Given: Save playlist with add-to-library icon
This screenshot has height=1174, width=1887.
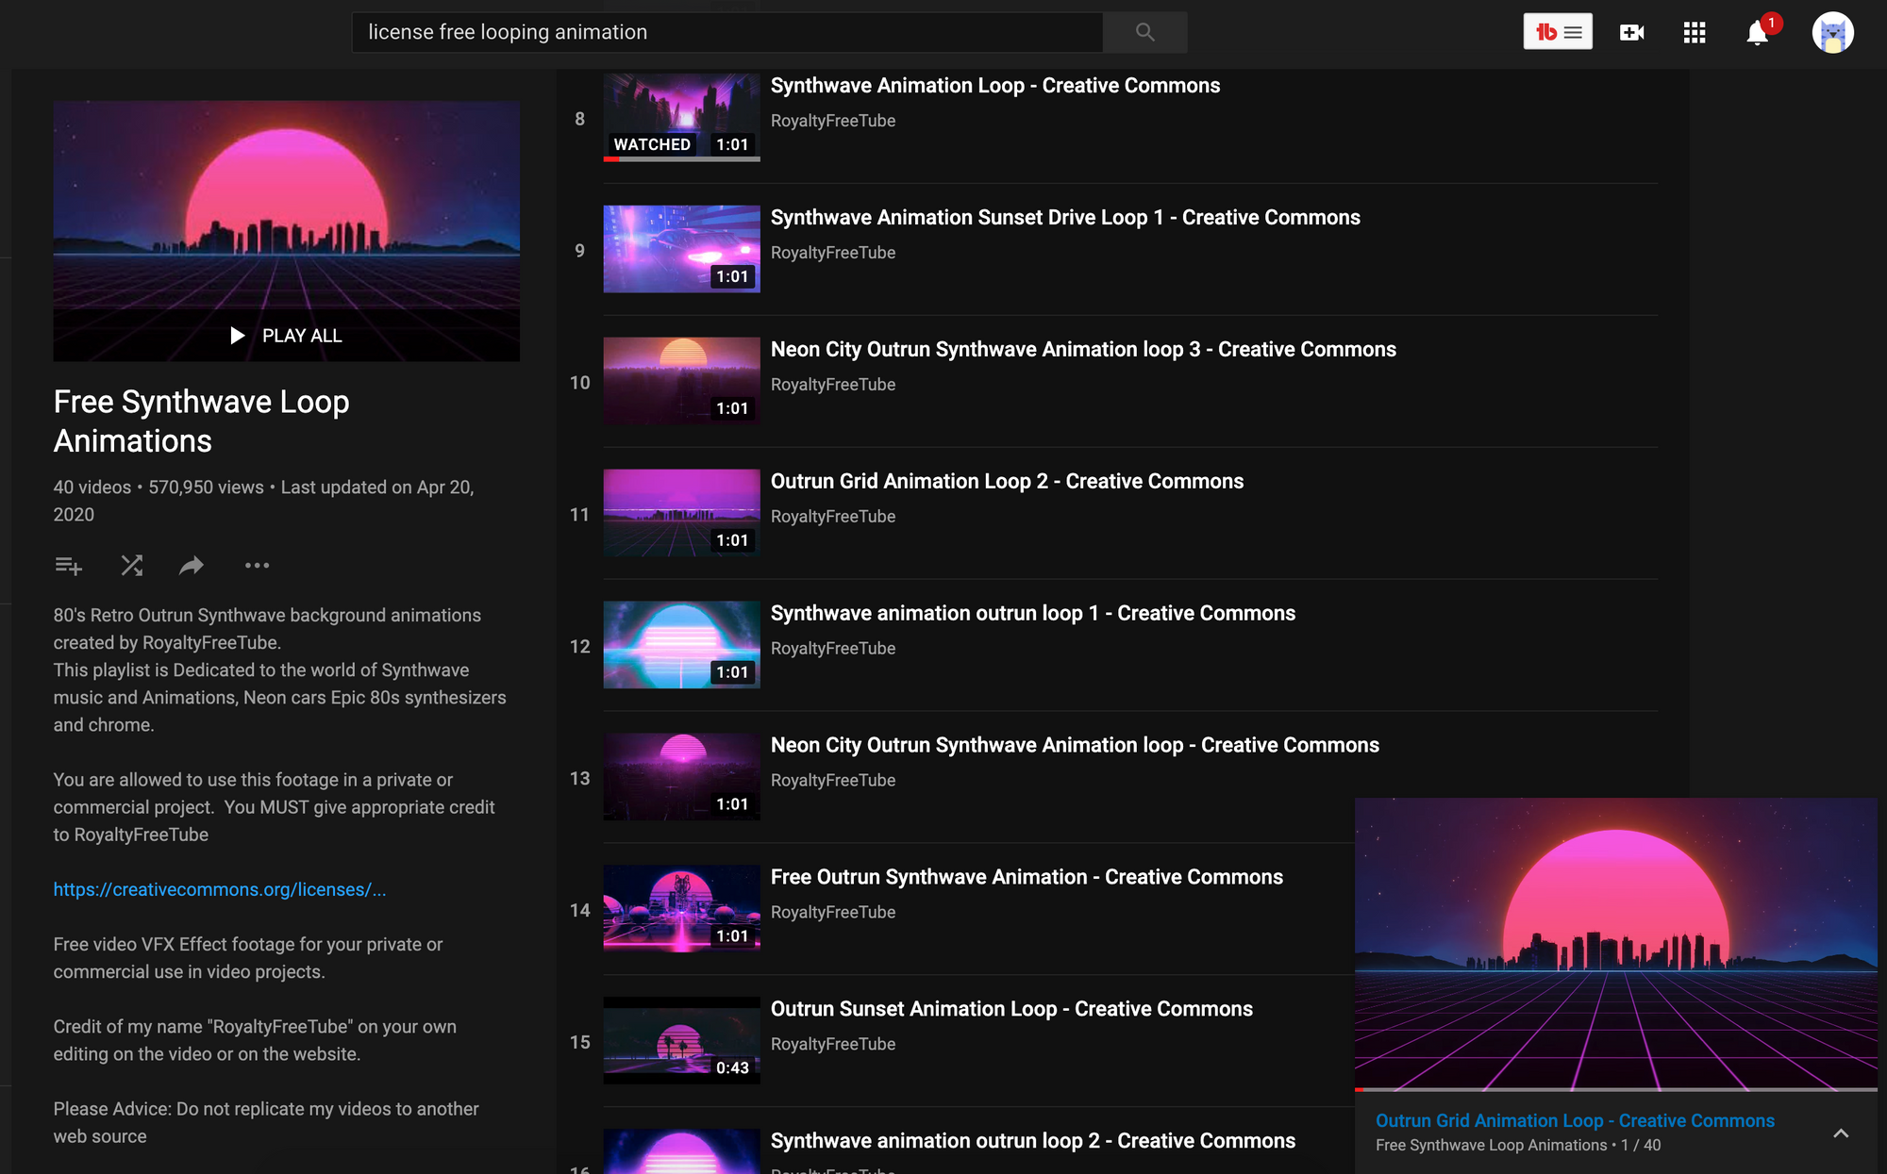Looking at the screenshot, I should [68, 566].
